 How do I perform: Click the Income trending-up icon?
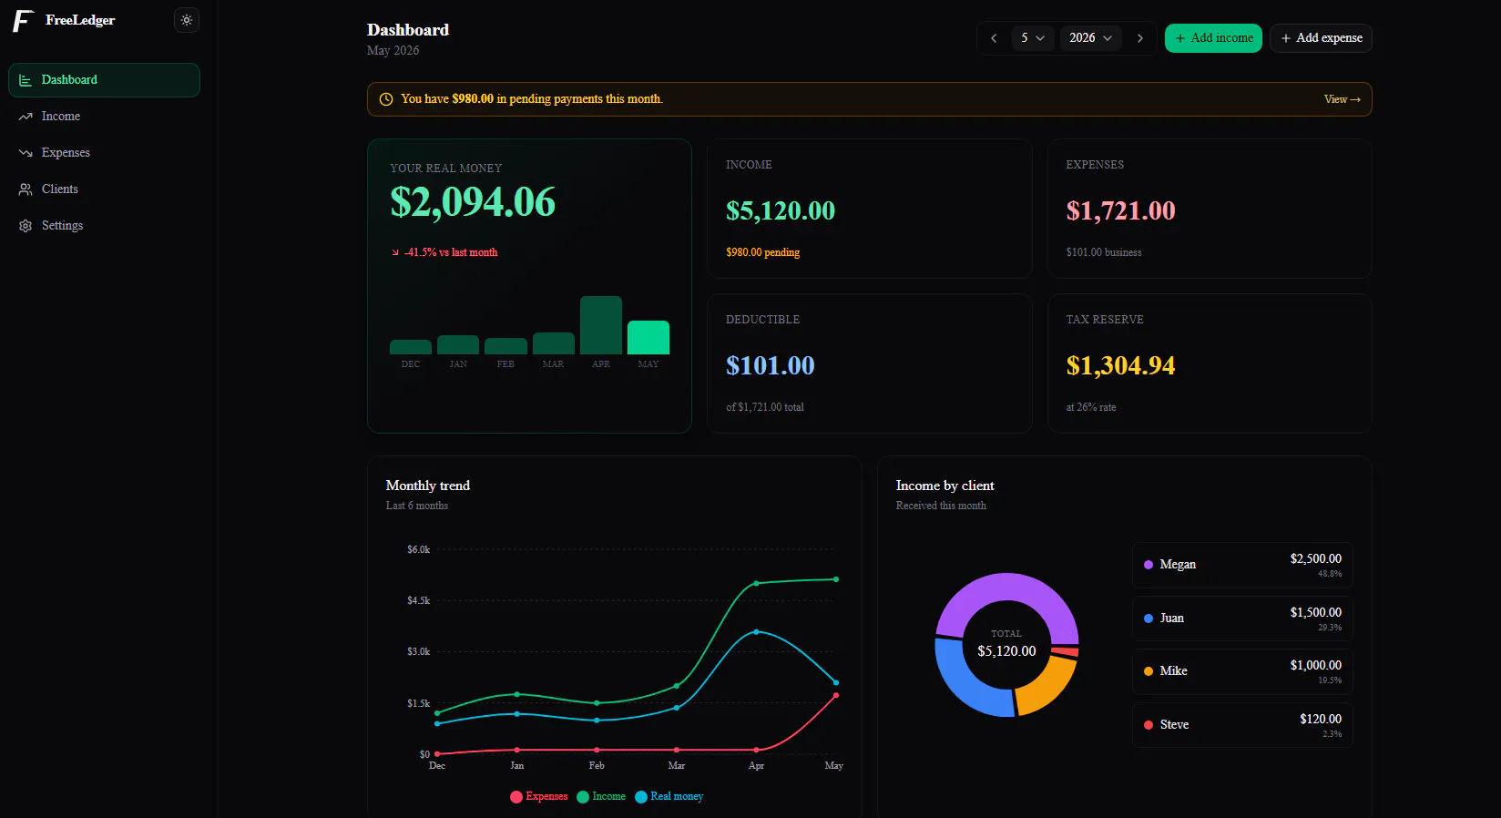(26, 117)
